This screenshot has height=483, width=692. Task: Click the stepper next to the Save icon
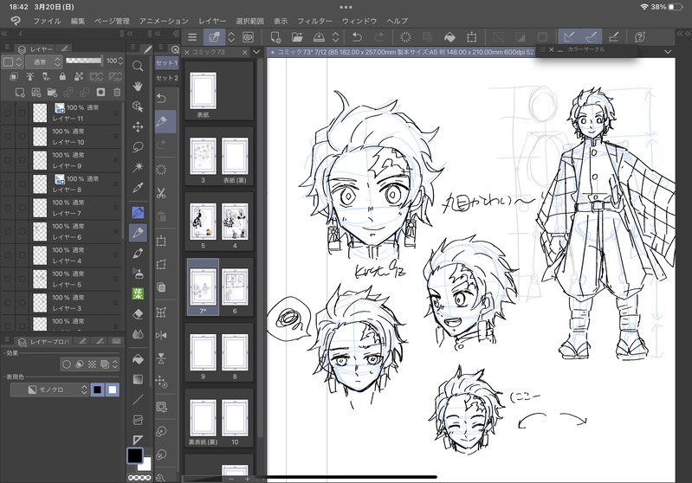tap(335, 37)
